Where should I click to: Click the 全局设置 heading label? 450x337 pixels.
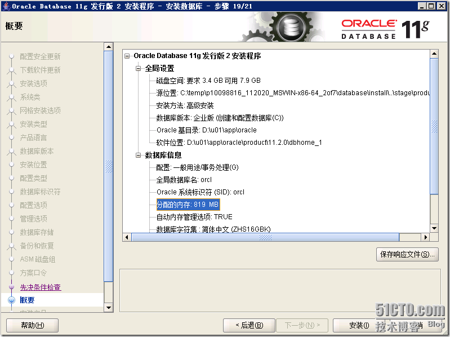pos(159,68)
